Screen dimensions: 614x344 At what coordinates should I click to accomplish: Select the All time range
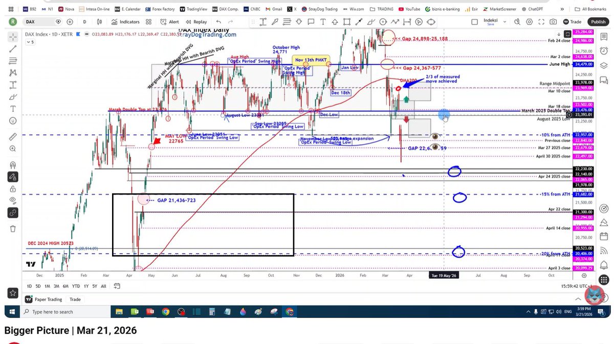click(x=104, y=286)
